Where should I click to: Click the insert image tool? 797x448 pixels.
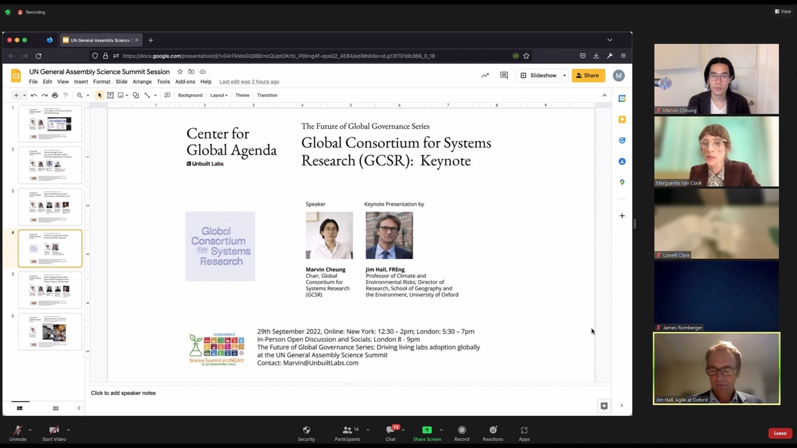coord(121,95)
